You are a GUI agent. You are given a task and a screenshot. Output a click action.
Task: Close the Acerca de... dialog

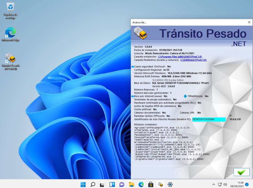point(249,22)
